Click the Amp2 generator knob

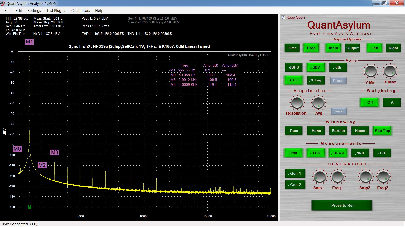click(366, 177)
